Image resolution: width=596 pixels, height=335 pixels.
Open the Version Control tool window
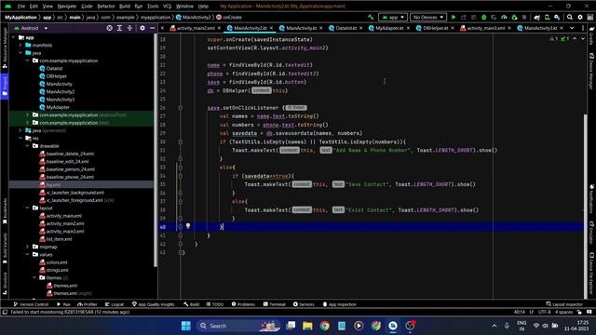[31, 304]
